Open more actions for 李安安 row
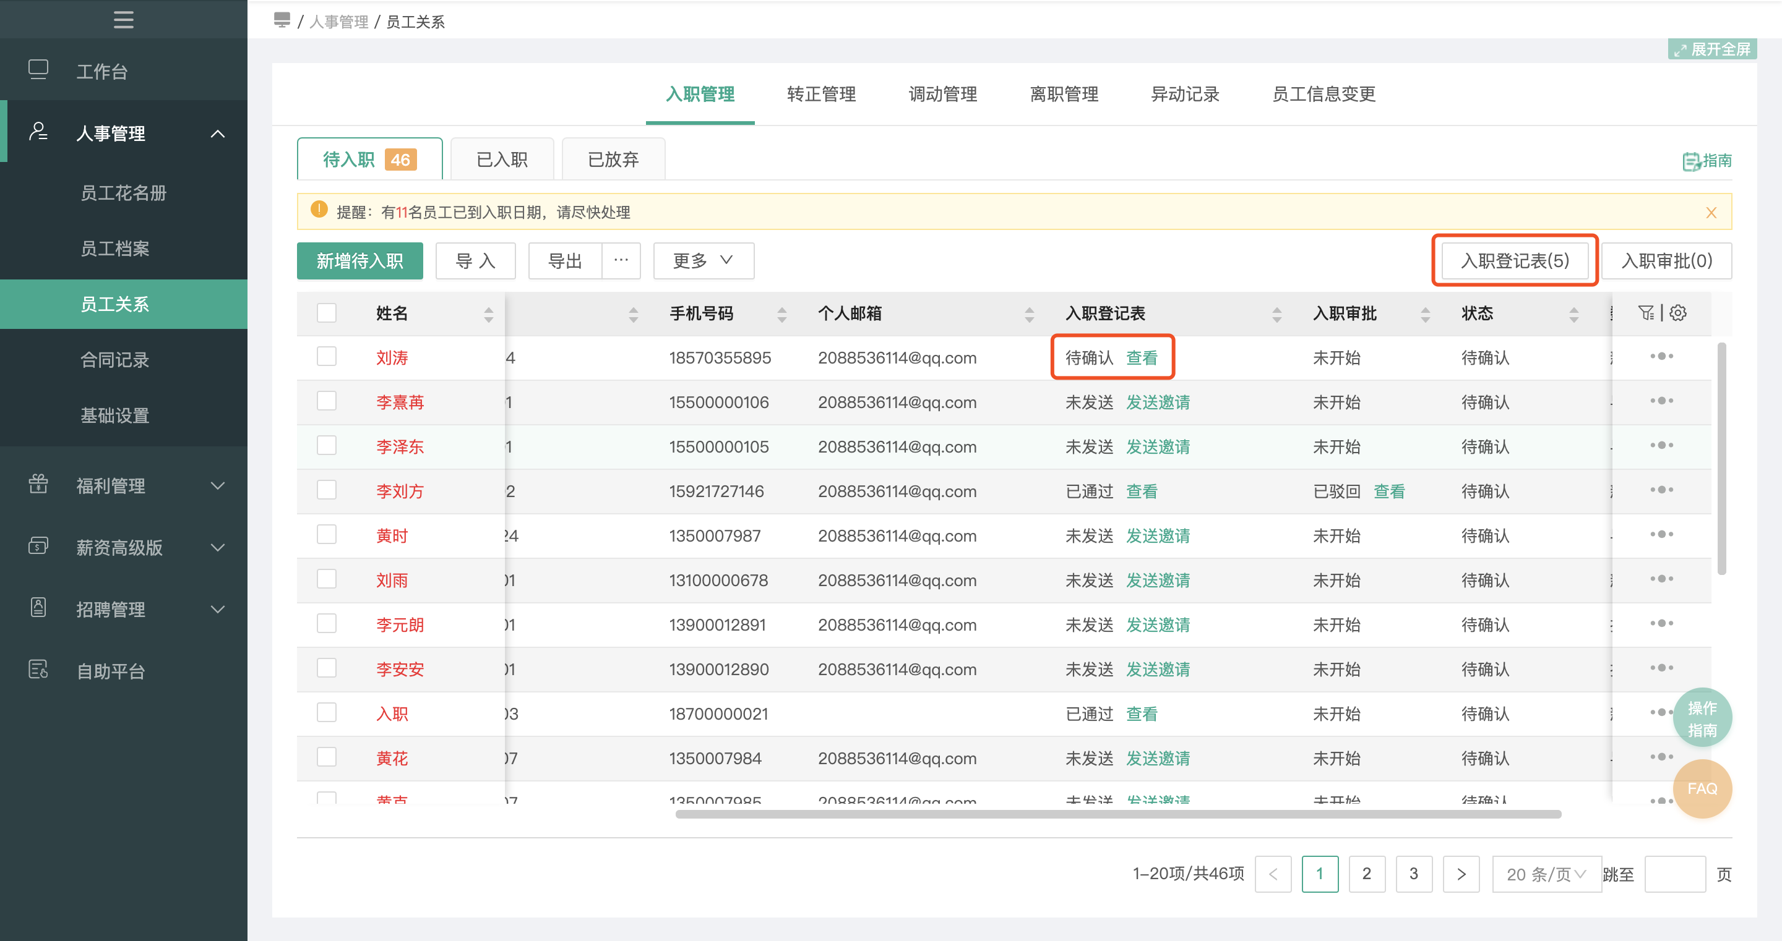 [1661, 668]
